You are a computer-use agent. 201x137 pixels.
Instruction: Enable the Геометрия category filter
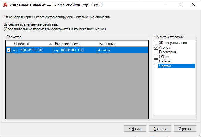coord(156,52)
